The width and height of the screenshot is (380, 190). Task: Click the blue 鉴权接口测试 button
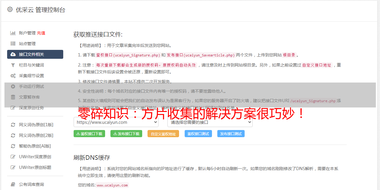[x=198, y=134]
